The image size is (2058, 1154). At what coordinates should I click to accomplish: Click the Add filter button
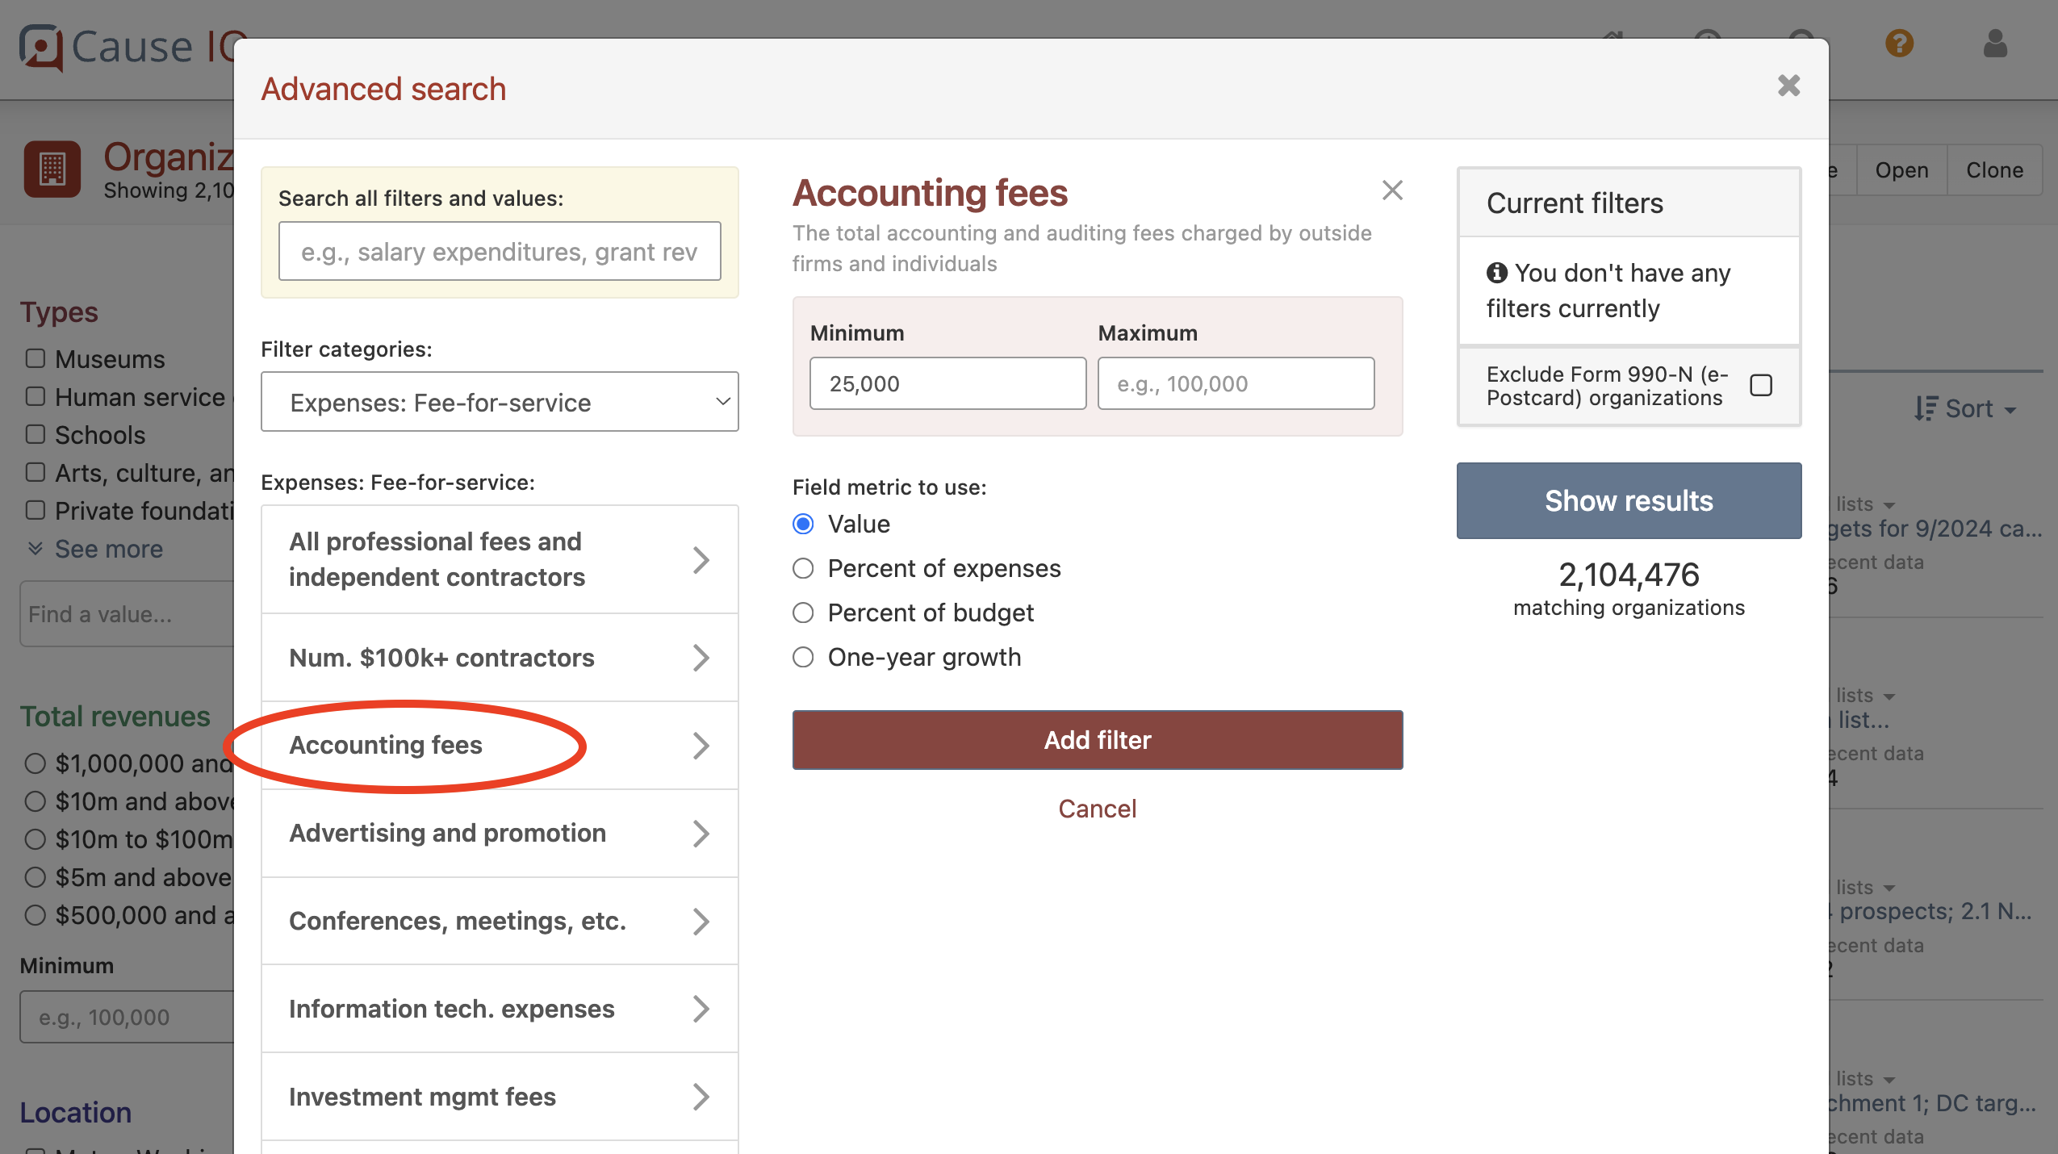click(1096, 739)
